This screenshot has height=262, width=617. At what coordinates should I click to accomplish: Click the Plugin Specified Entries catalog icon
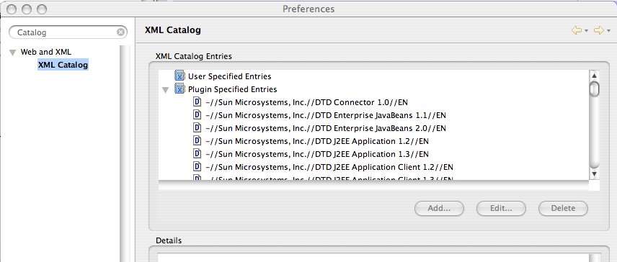pos(179,89)
